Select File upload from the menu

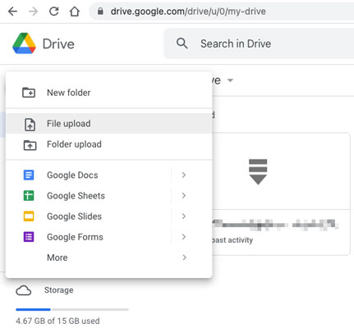(x=109, y=124)
